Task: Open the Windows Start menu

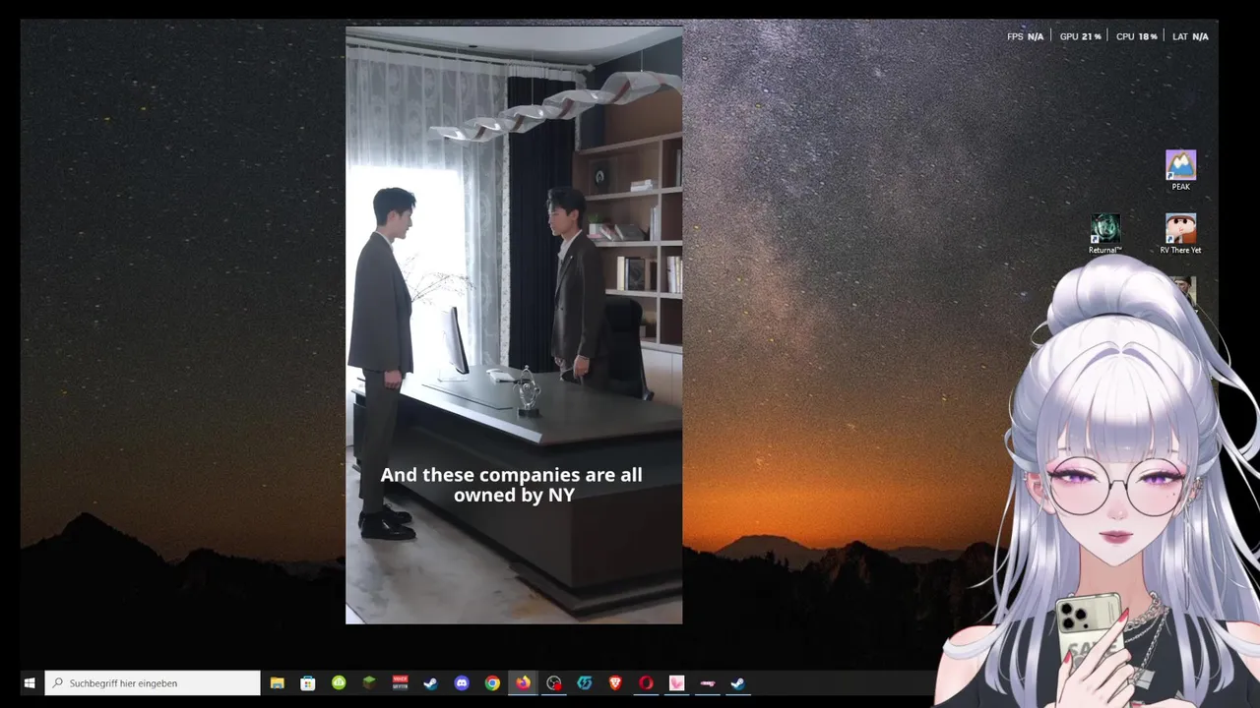Action: 30,682
